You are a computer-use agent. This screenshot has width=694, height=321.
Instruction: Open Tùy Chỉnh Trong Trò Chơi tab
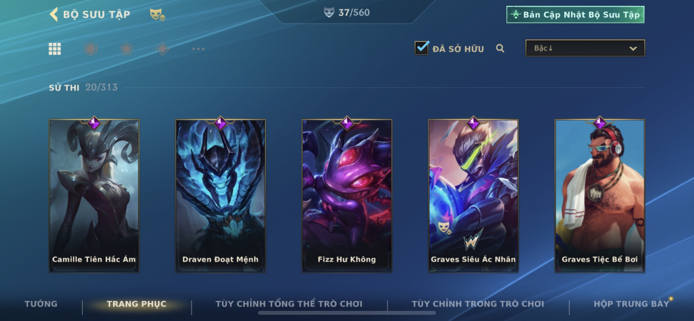click(478, 304)
